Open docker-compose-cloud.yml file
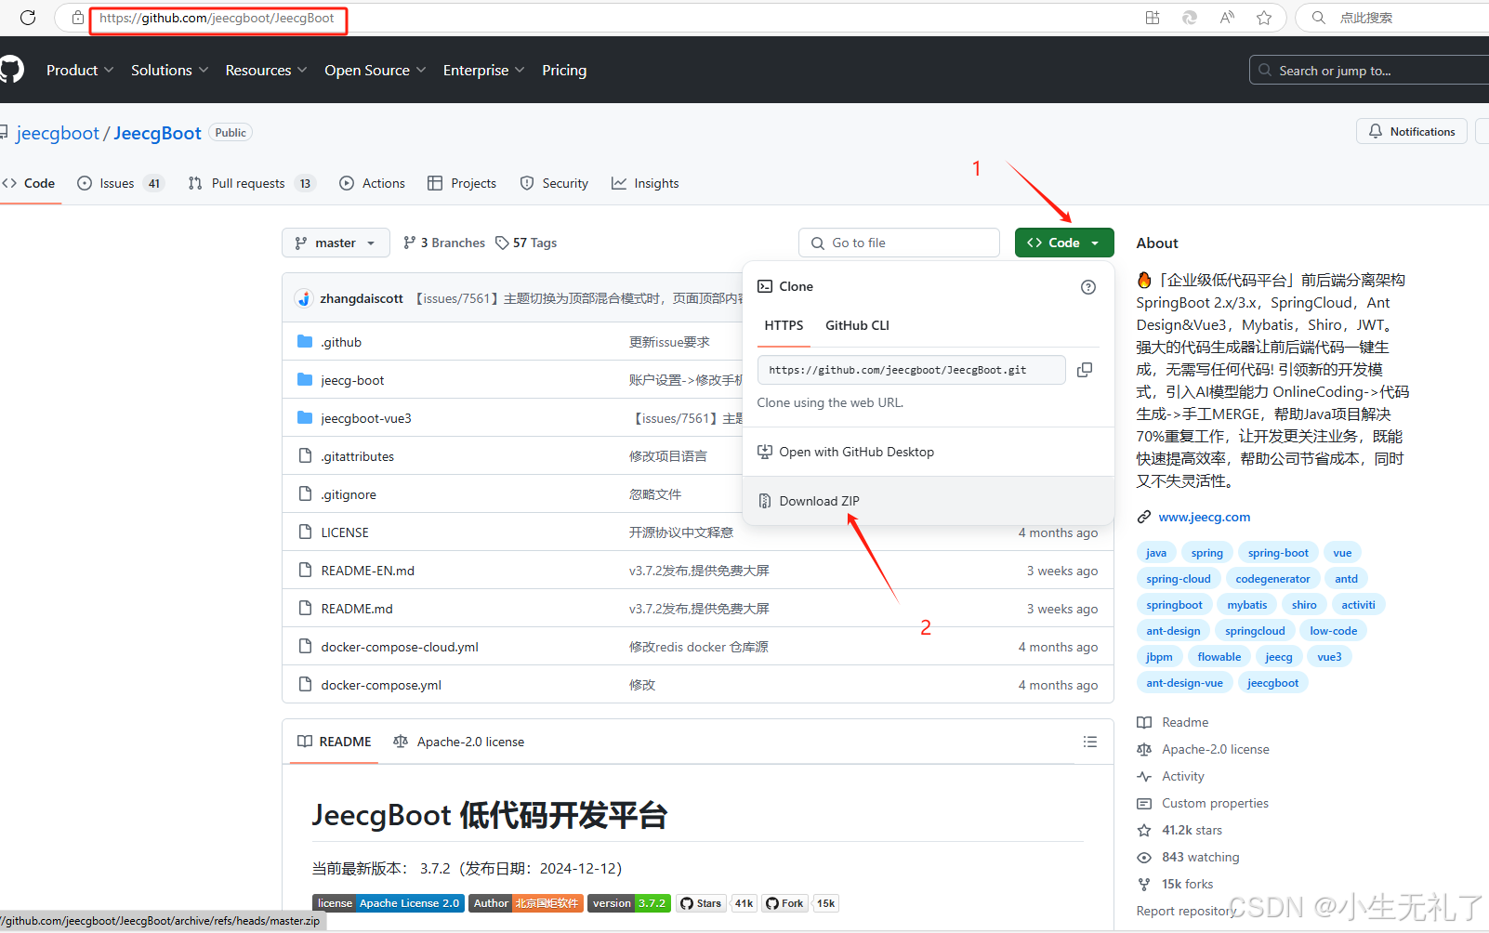 (x=400, y=647)
